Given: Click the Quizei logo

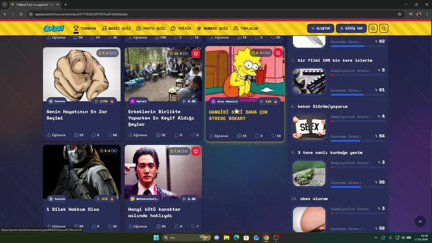Looking at the screenshot, I should [54, 28].
